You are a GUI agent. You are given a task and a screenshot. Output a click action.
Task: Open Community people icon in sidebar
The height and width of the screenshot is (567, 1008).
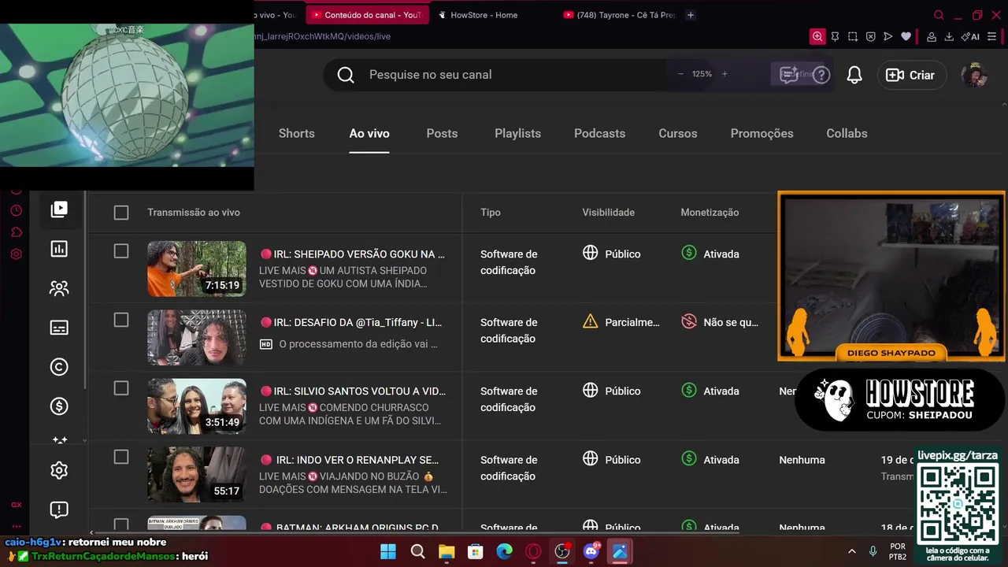[59, 288]
